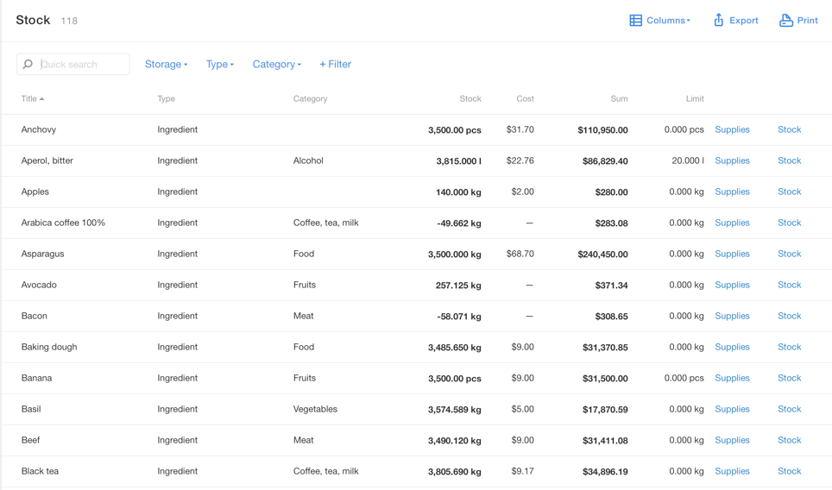Click the magnifier search icon

point(28,64)
